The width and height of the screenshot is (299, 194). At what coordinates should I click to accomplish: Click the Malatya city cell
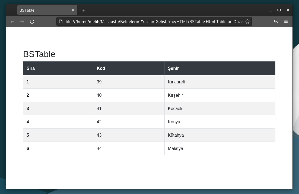(220, 148)
